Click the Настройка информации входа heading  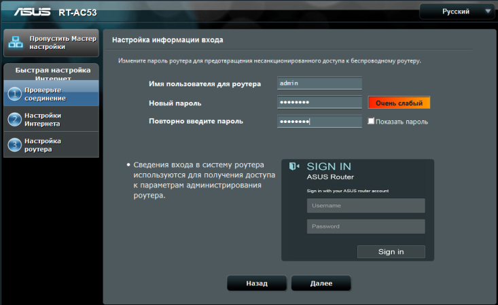pyautogui.click(x=167, y=40)
